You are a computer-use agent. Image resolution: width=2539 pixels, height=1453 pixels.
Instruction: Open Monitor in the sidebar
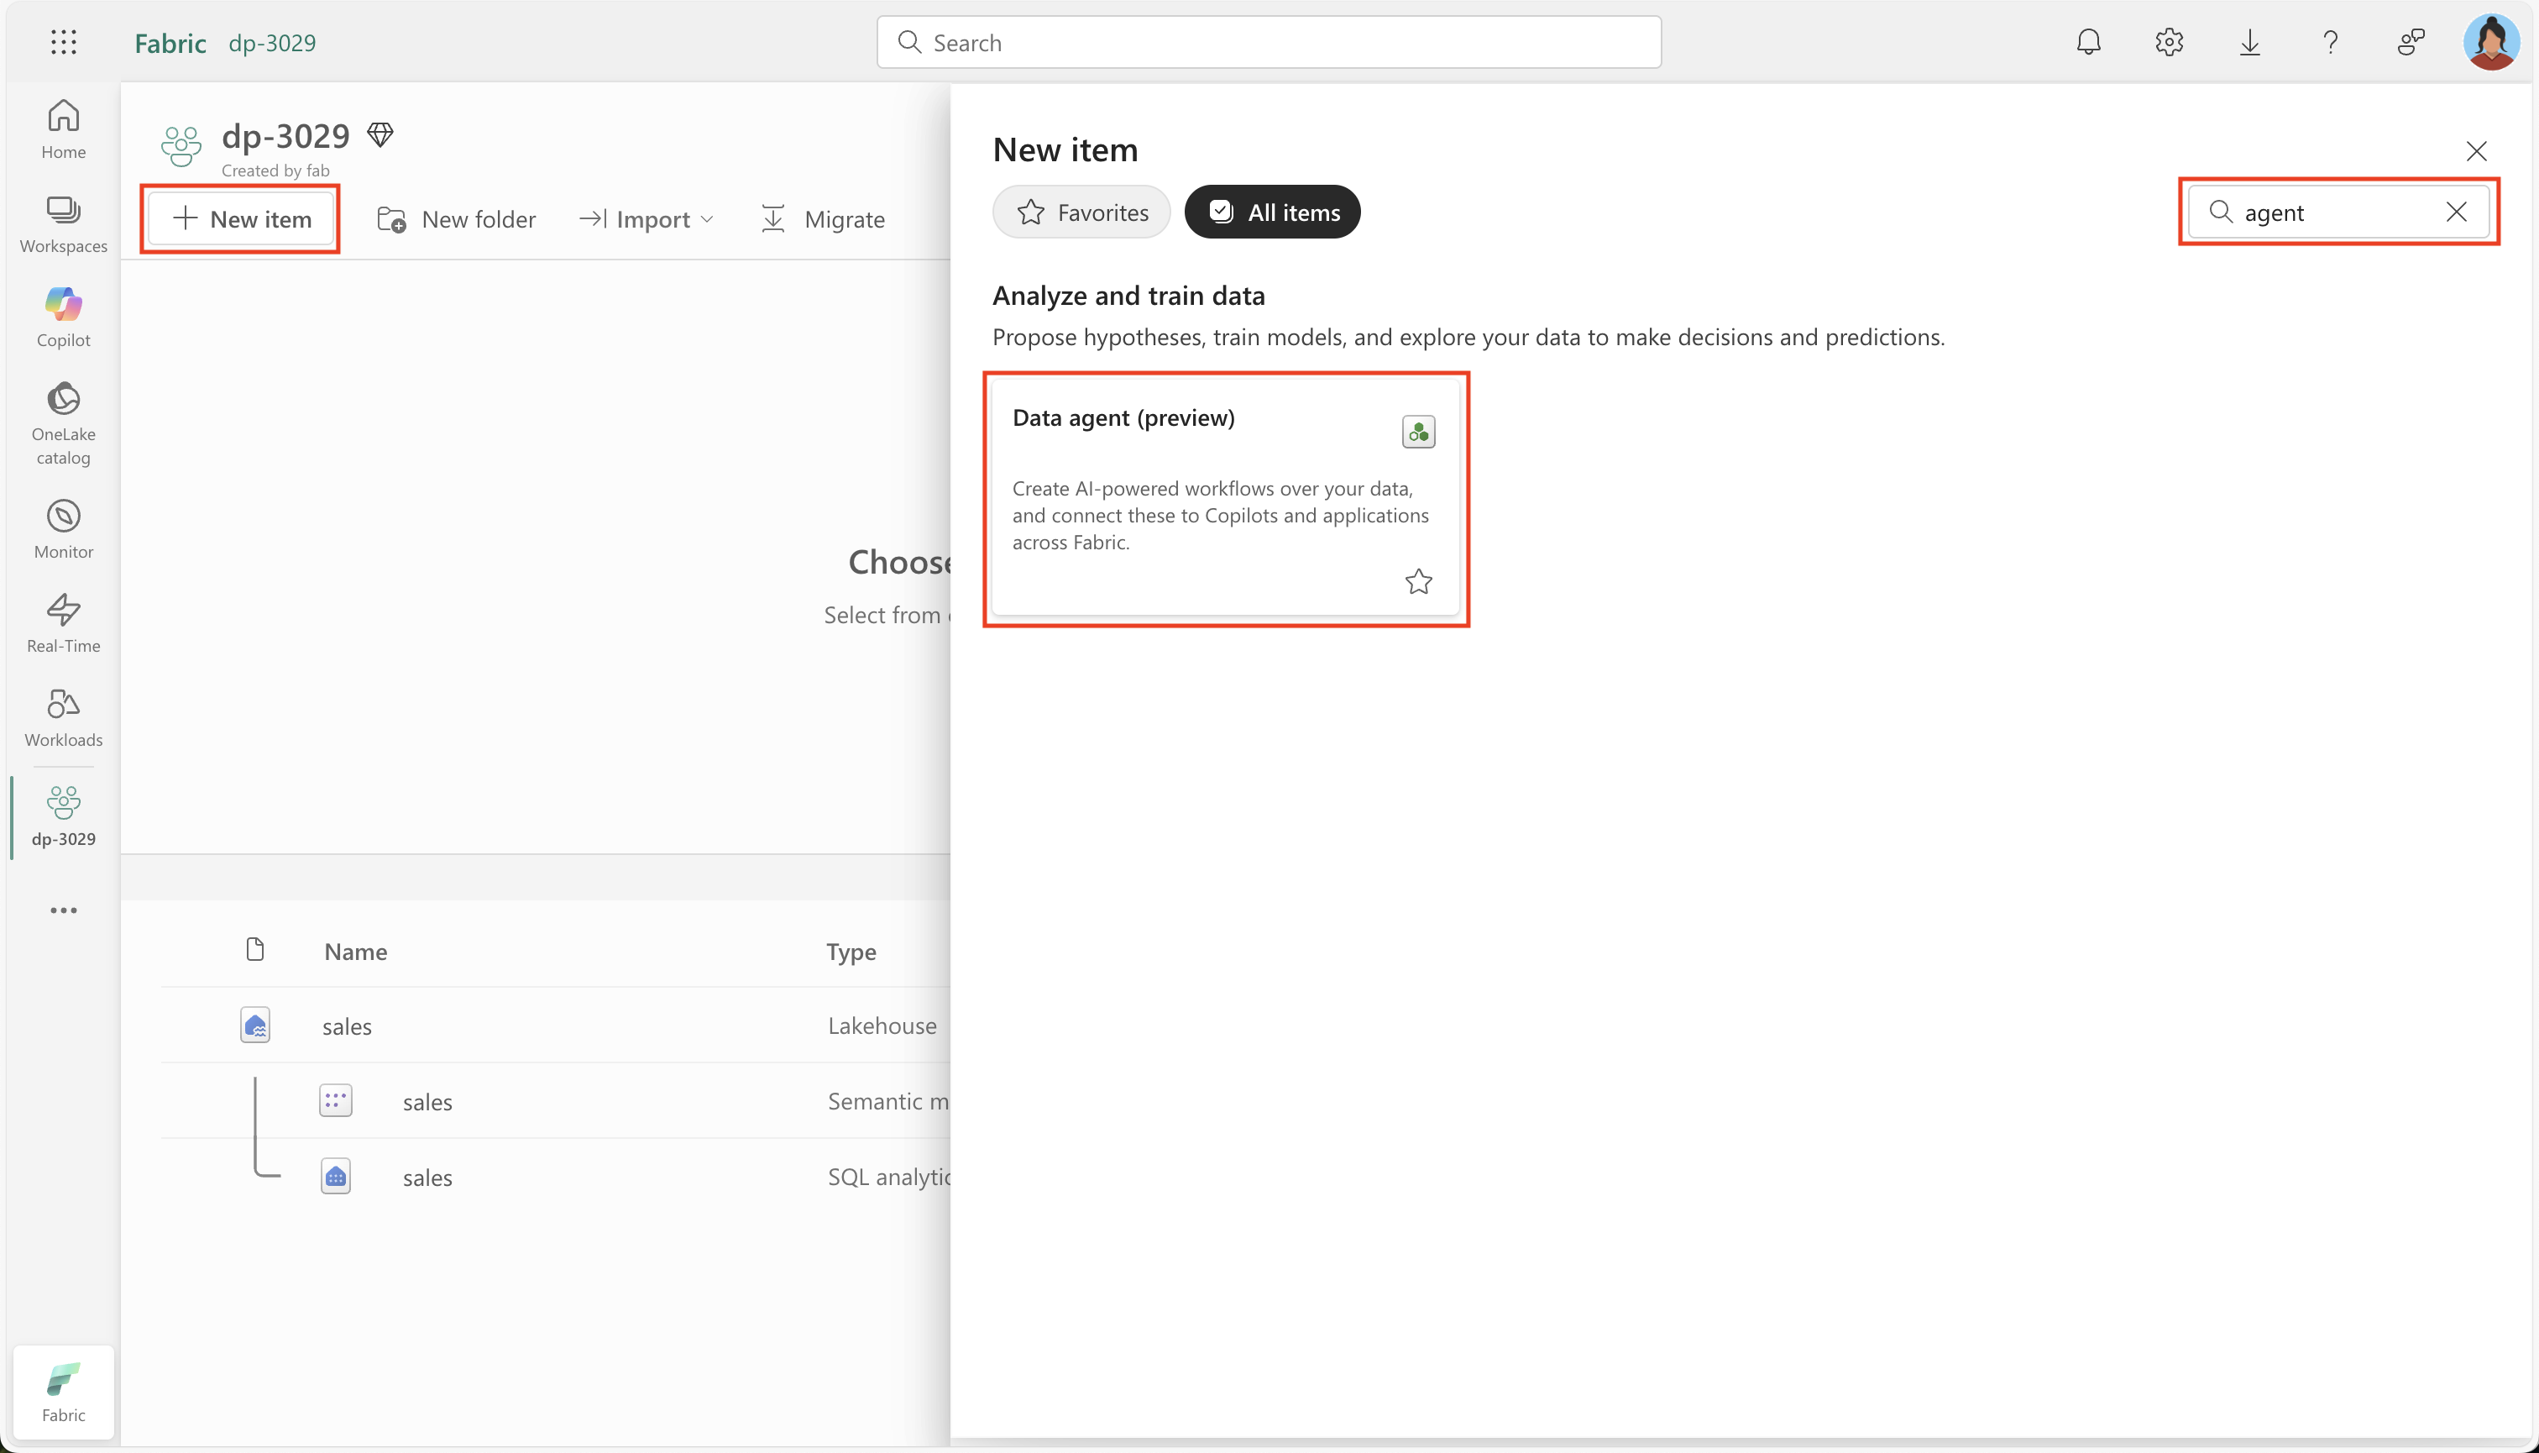pos(64,530)
